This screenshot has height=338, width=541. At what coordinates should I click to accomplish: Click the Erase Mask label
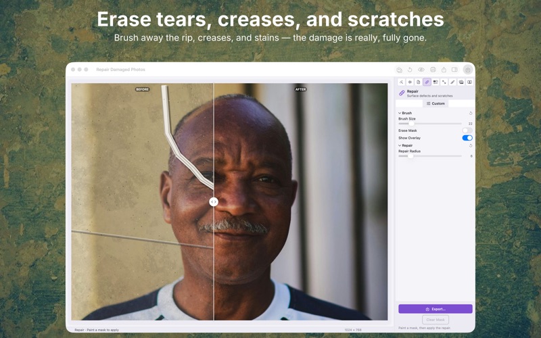(408, 130)
